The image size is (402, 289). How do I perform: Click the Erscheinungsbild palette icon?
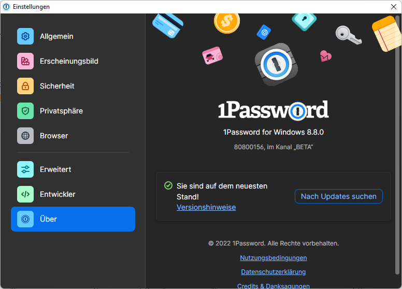click(x=25, y=61)
